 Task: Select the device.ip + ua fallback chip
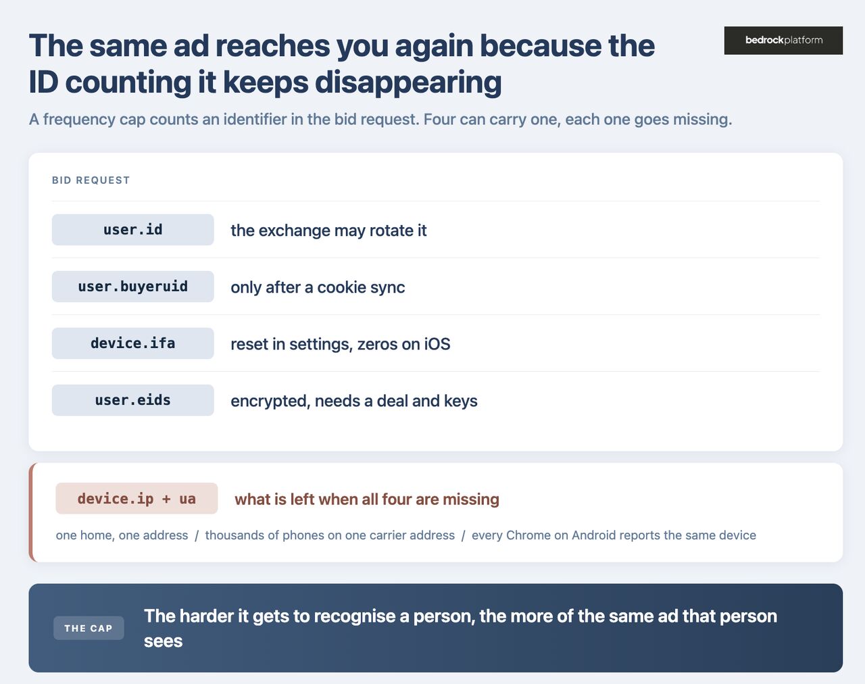pyautogui.click(x=137, y=499)
